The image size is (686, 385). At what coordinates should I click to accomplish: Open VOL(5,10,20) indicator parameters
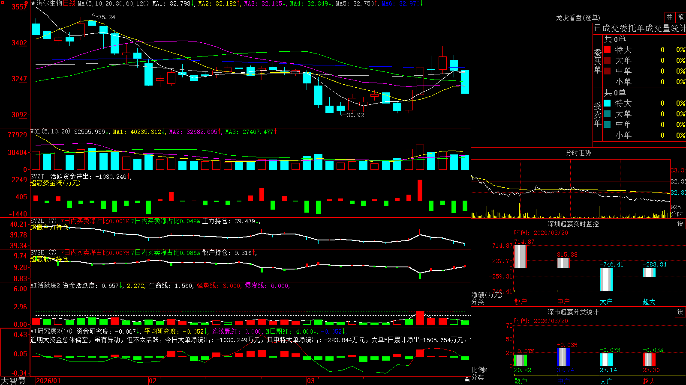pyautogui.click(x=50, y=132)
